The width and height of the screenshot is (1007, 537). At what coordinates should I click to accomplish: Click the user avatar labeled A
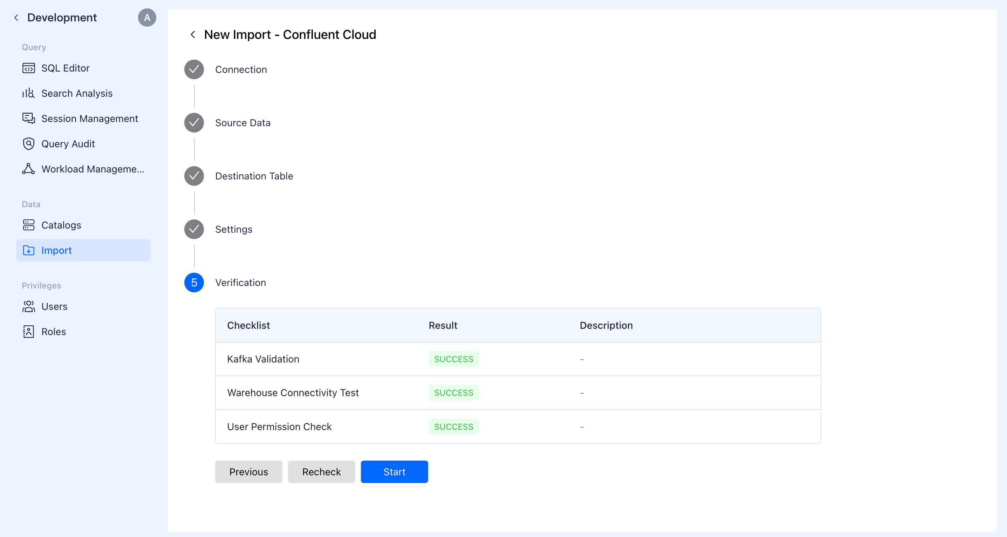(147, 18)
